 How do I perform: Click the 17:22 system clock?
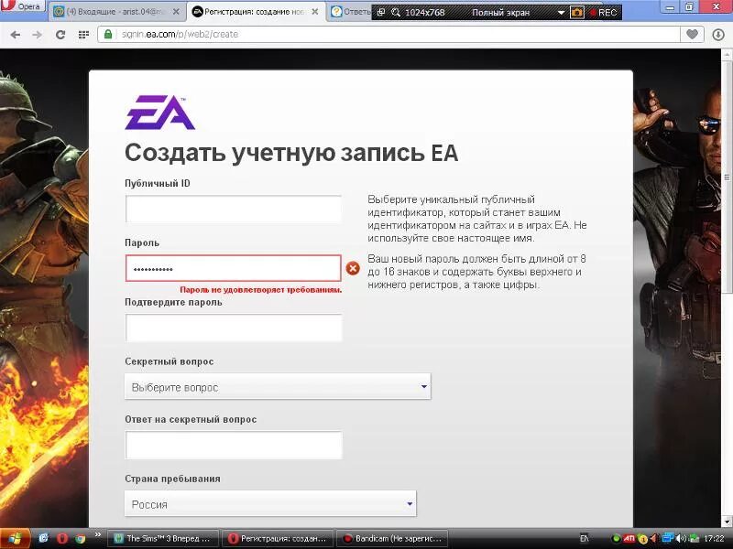point(713,538)
